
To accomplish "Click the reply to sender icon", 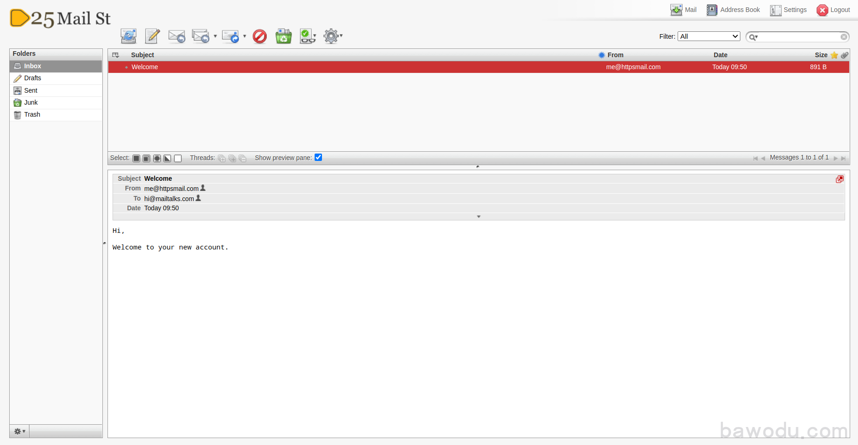I will pyautogui.click(x=177, y=36).
